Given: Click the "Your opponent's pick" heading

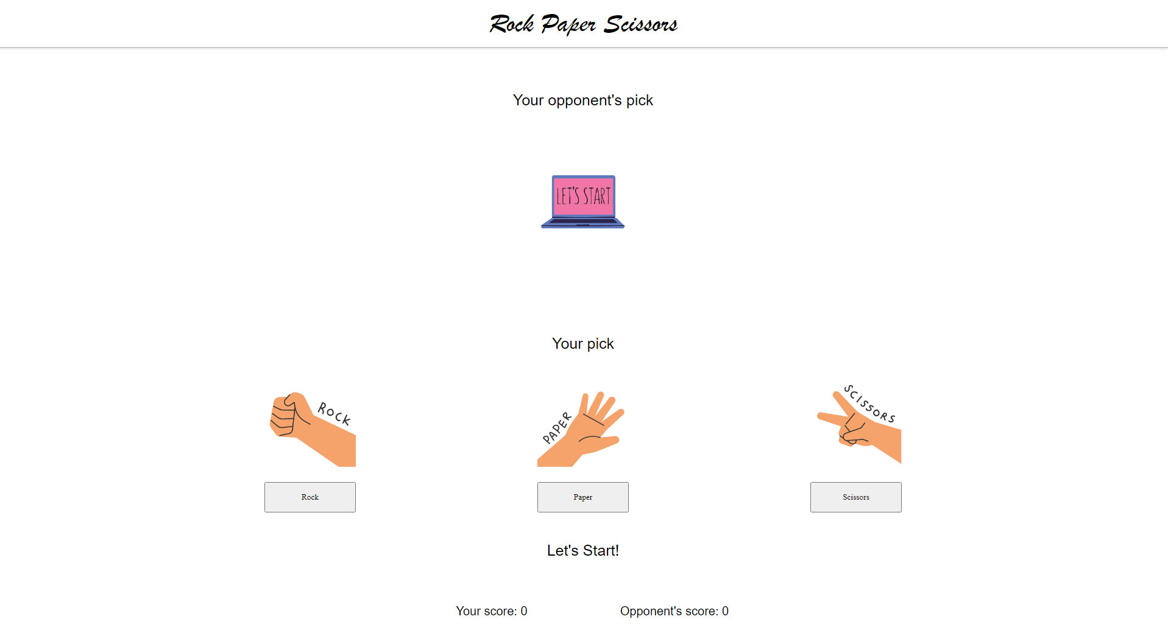Looking at the screenshot, I should [582, 100].
